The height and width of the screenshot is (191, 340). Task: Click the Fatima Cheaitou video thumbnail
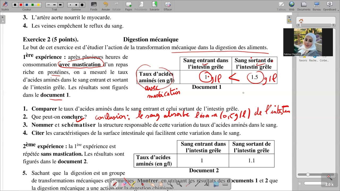308,42
